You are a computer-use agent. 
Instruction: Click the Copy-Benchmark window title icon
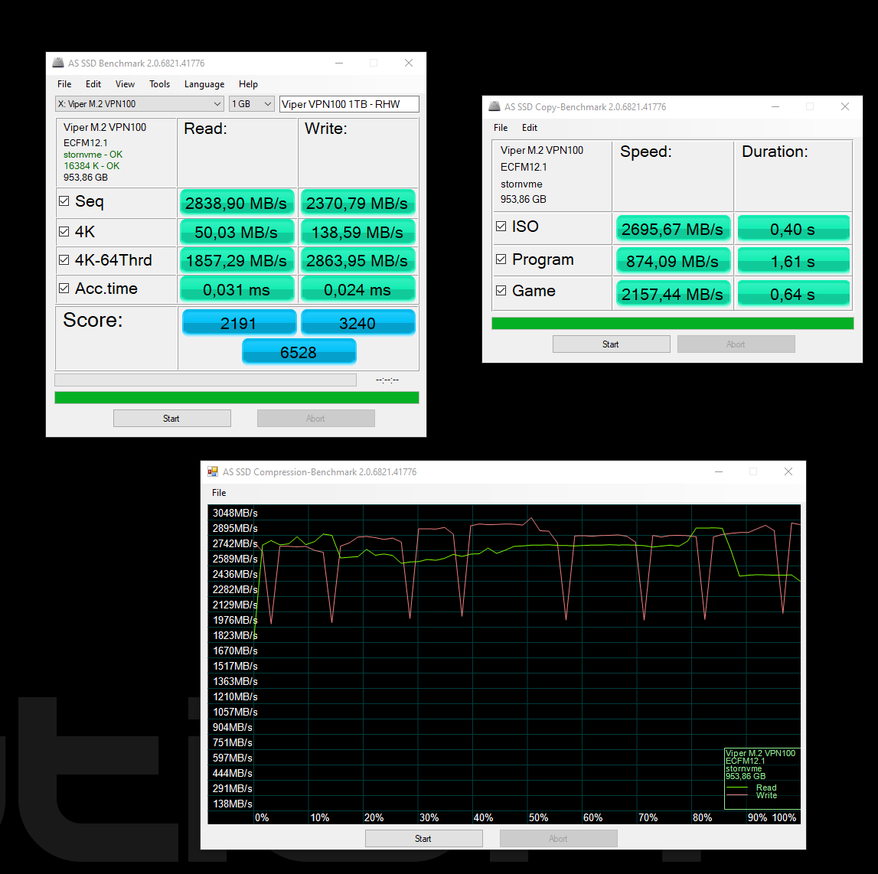click(x=494, y=106)
